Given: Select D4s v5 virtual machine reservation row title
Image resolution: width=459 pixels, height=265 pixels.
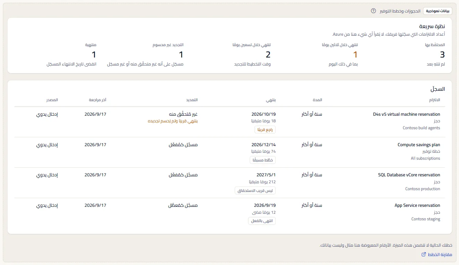Looking at the screenshot, I should tap(406, 114).
